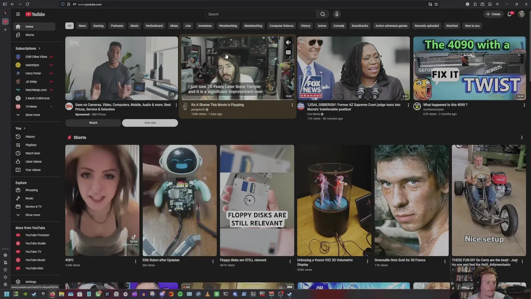Click the search magnifier button
The image size is (531, 299).
tap(322, 14)
